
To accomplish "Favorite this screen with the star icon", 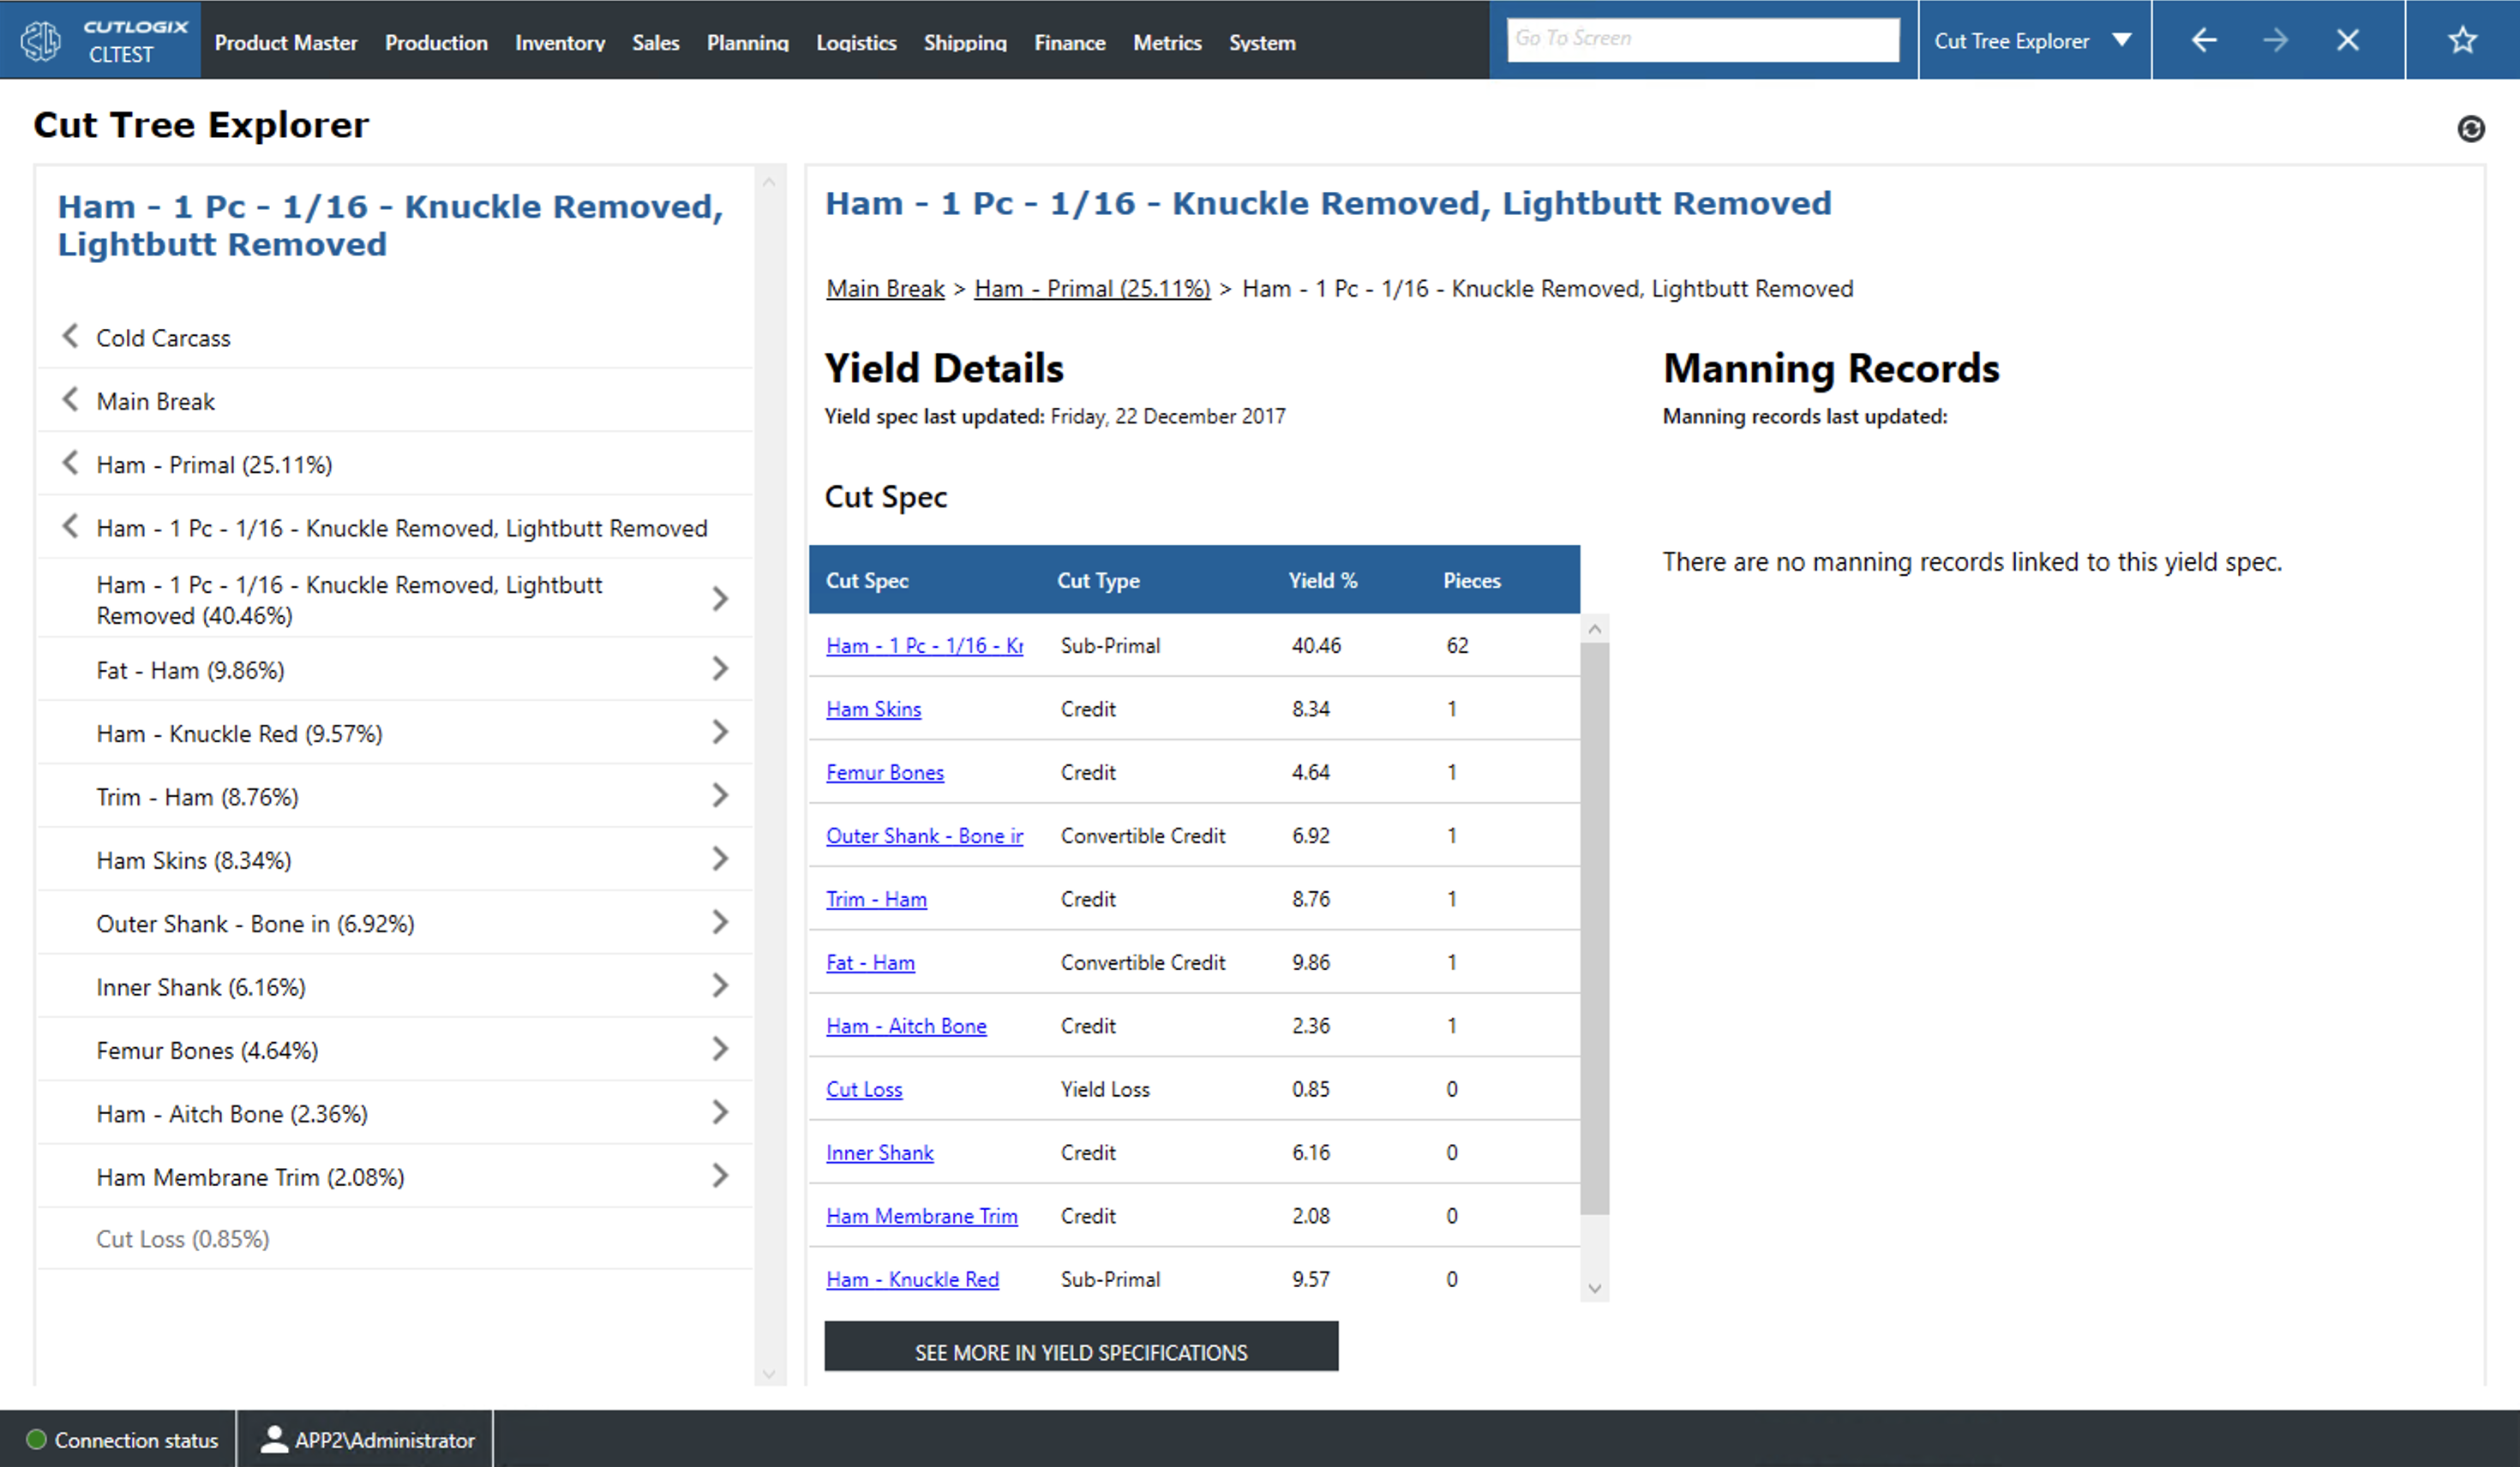I will [2462, 40].
